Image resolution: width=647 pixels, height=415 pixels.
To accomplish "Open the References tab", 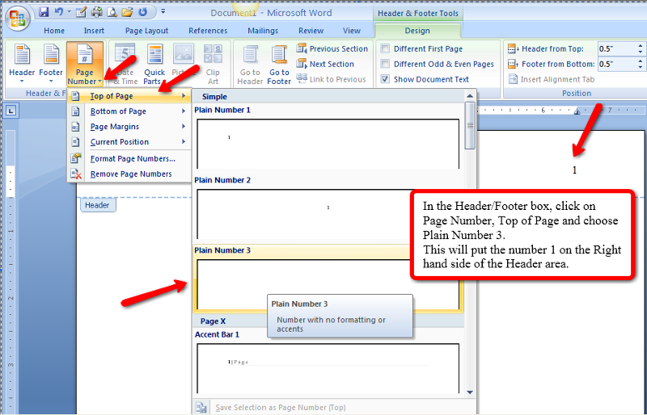I will [208, 31].
